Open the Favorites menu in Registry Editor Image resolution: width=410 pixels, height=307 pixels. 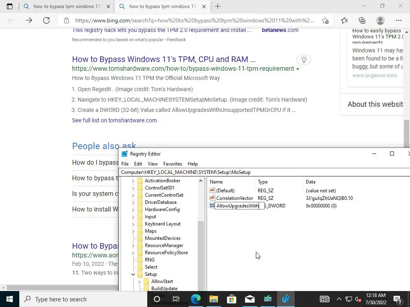(x=173, y=163)
